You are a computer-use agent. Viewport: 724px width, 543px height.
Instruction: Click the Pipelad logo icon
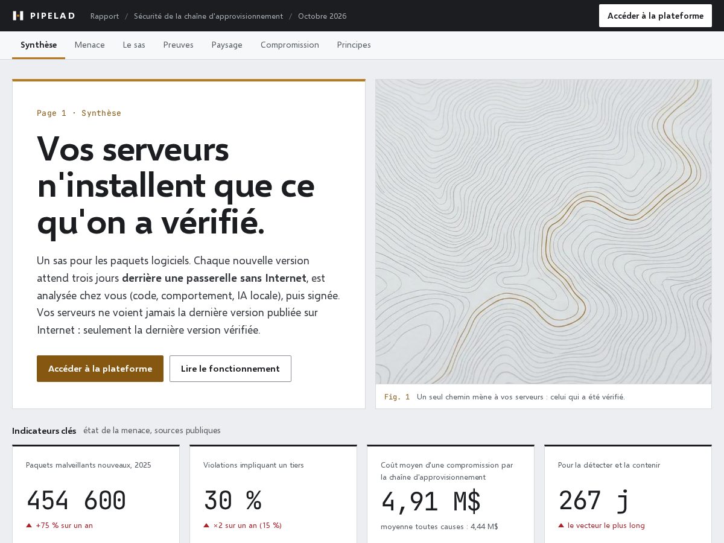coord(18,16)
